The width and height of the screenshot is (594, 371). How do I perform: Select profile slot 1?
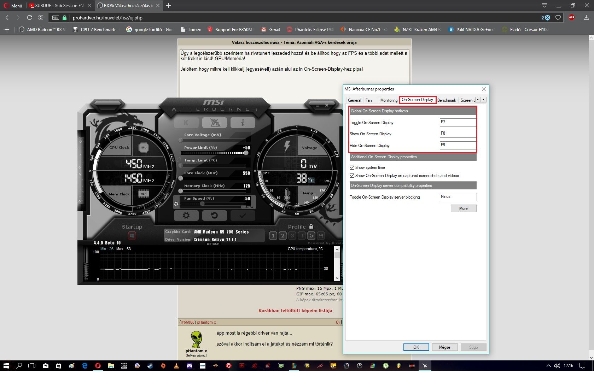(x=273, y=236)
